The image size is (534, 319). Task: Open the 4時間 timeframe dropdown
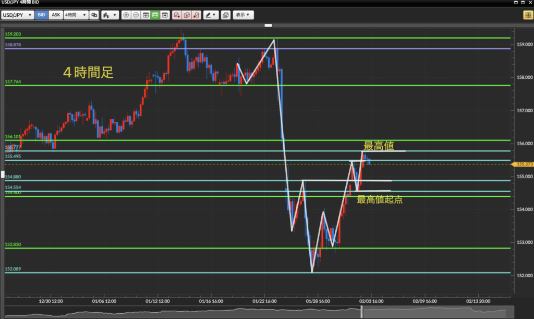(x=76, y=15)
